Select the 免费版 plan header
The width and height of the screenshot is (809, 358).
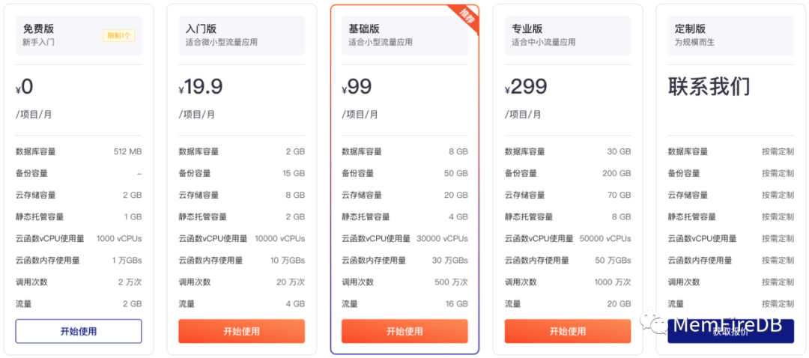tap(79, 35)
